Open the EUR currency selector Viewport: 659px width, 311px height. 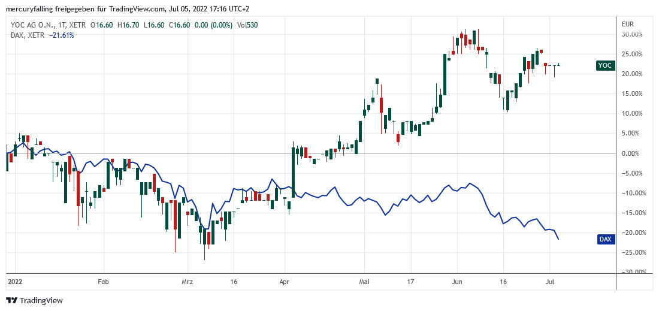click(x=628, y=24)
